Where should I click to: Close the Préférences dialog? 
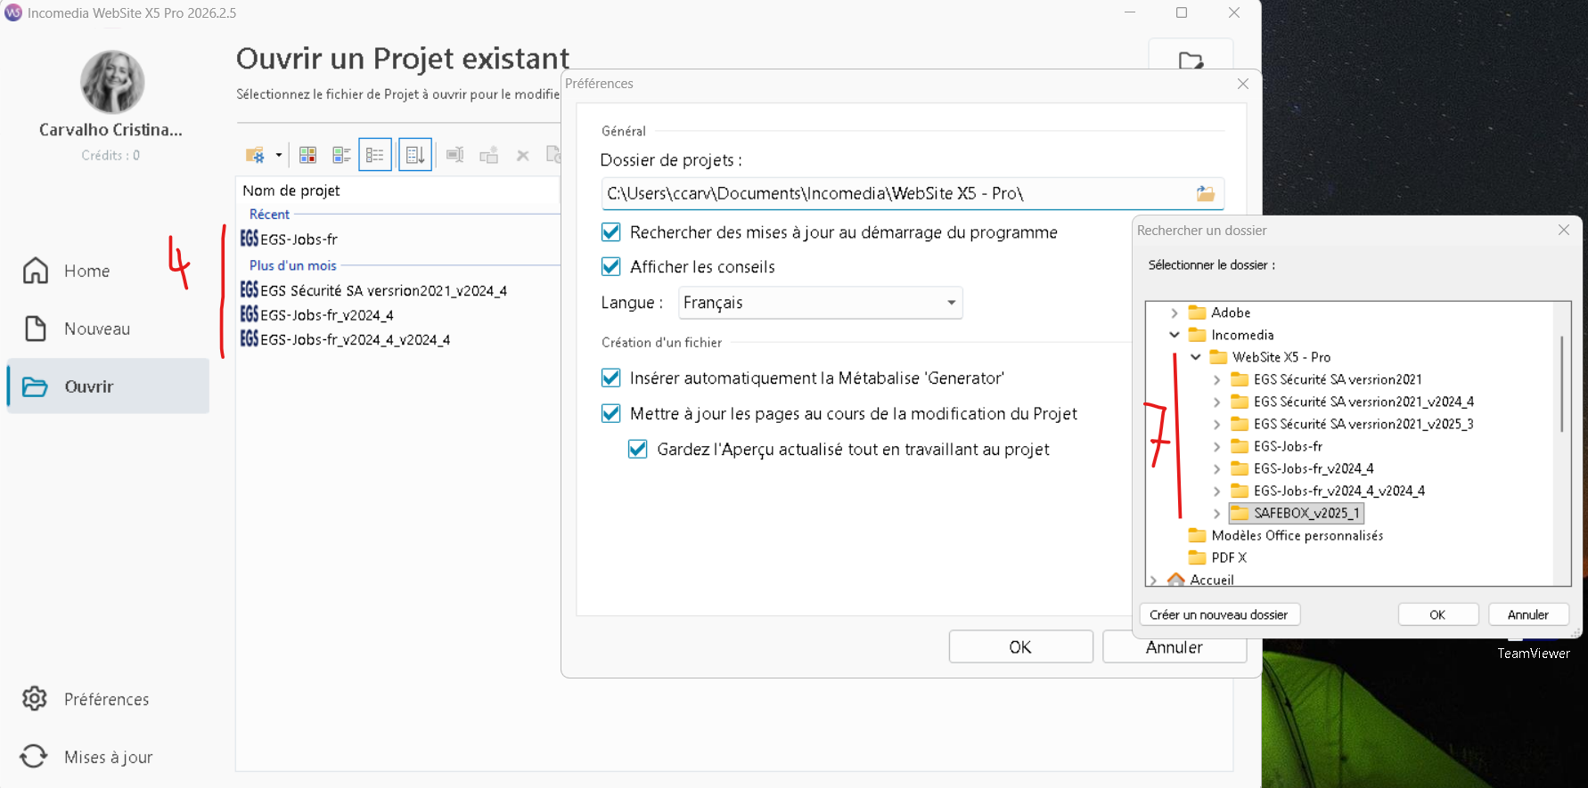(1243, 84)
